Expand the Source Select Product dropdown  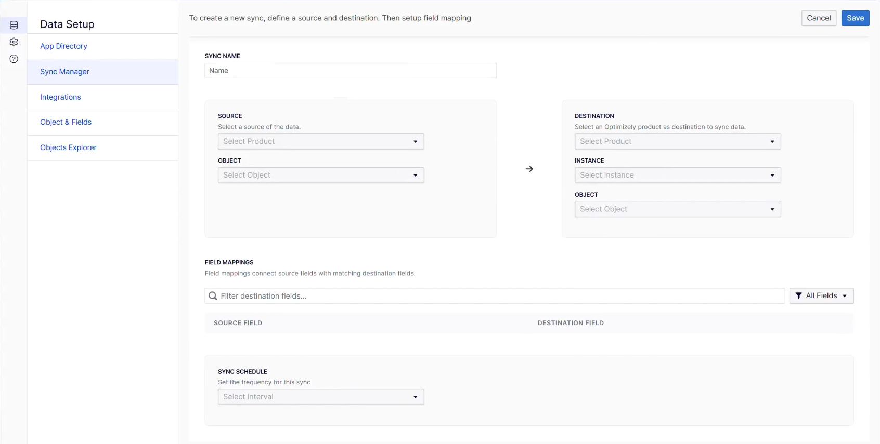click(x=321, y=142)
